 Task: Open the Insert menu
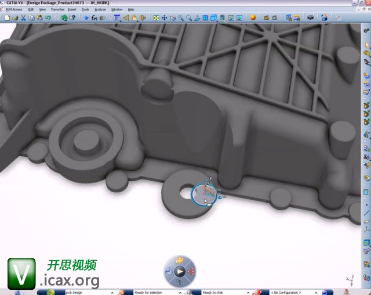tap(72, 9)
